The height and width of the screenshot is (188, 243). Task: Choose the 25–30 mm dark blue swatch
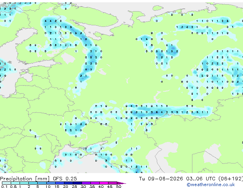(x=77, y=183)
